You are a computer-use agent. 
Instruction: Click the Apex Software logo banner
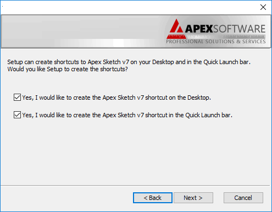216,31
